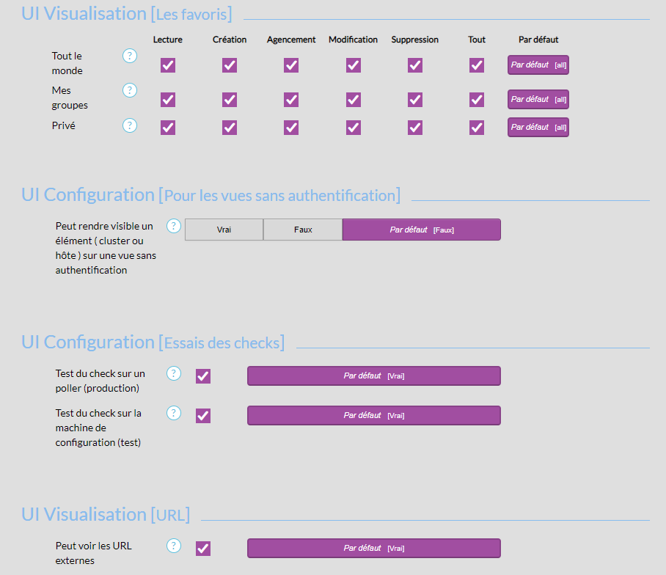Select Faux for unauthenticated view visibility

point(303,230)
